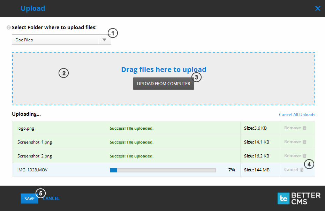Click the Drag files here to upload text
Image resolution: width=325 pixels, height=211 pixels.
[x=163, y=70]
